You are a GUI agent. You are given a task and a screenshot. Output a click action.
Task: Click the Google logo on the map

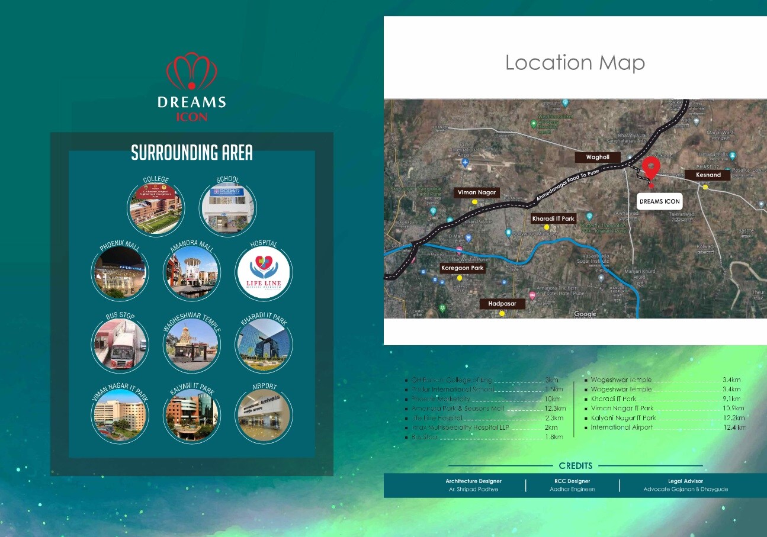tap(585, 314)
